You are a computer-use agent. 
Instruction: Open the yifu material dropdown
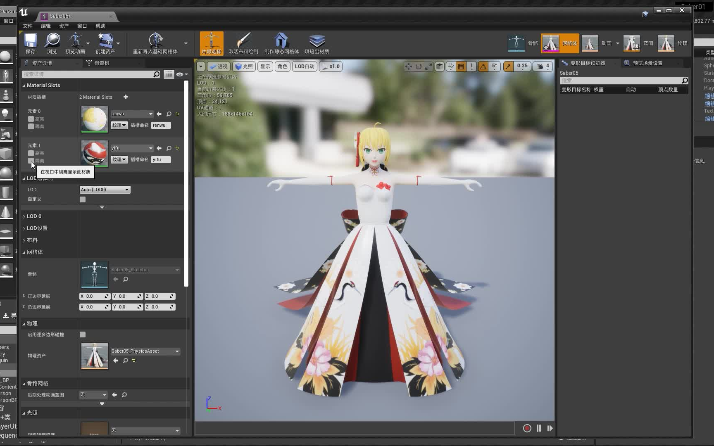(132, 148)
